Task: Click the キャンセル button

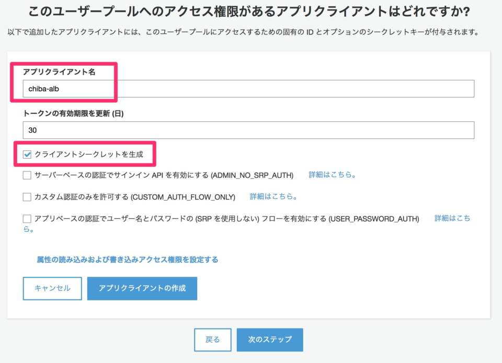Action: pyautogui.click(x=52, y=288)
